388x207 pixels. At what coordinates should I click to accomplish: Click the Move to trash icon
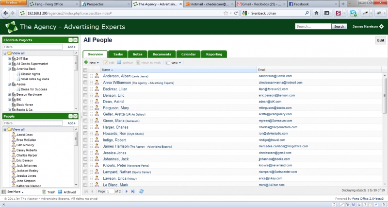pos(138,63)
